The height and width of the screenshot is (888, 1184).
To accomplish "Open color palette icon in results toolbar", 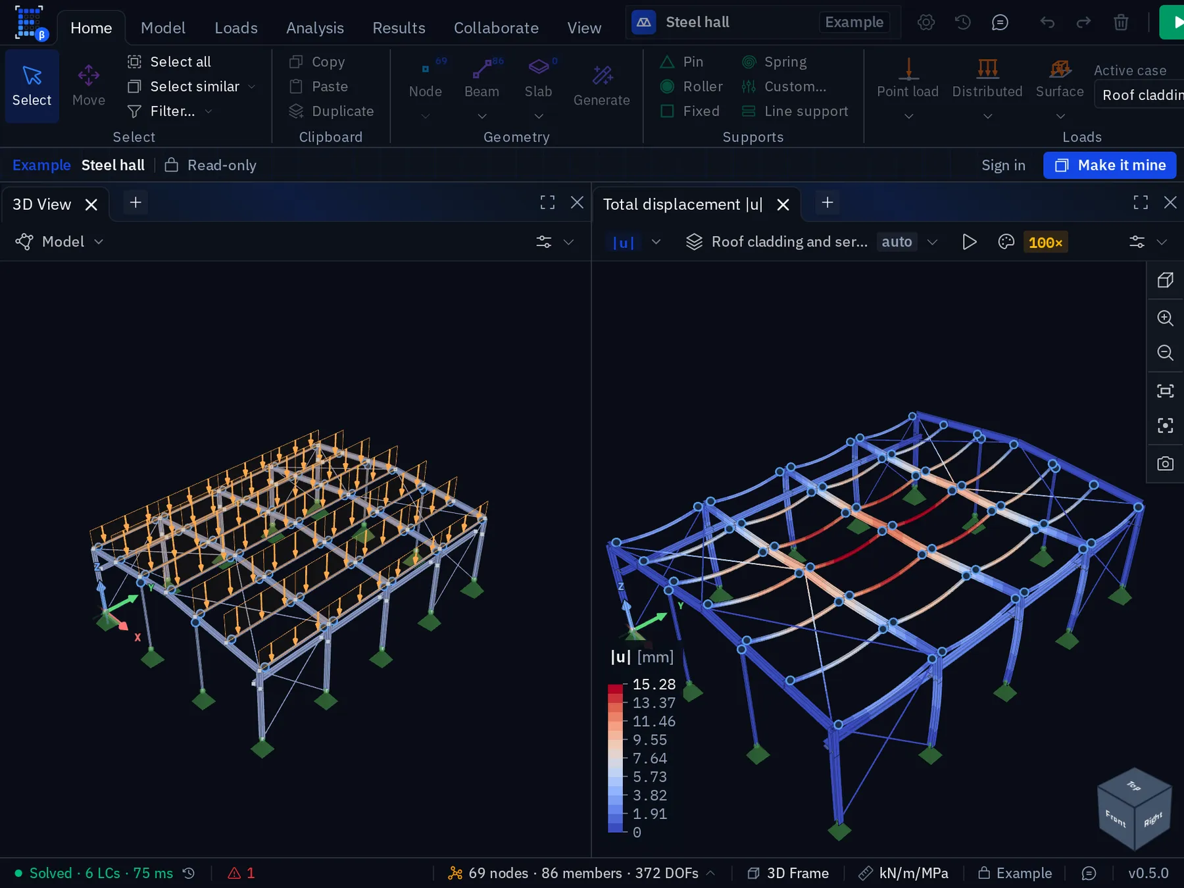I will tap(1006, 242).
